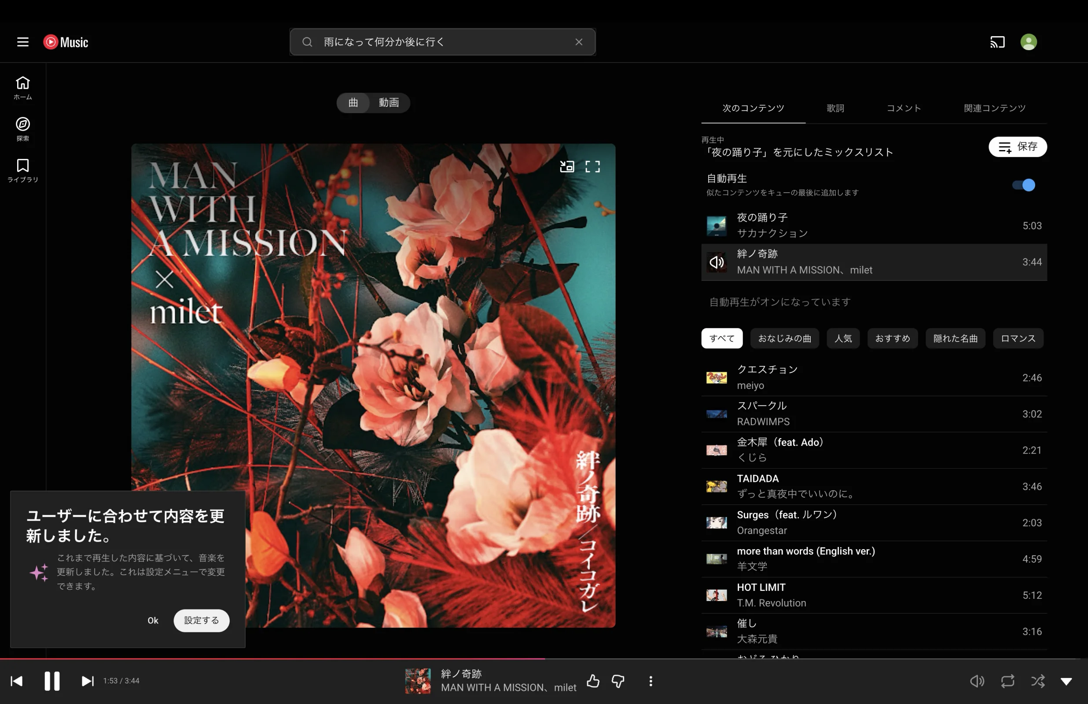1088x704 pixels.
Task: Click the player bar album thumbnail
Action: click(x=418, y=681)
